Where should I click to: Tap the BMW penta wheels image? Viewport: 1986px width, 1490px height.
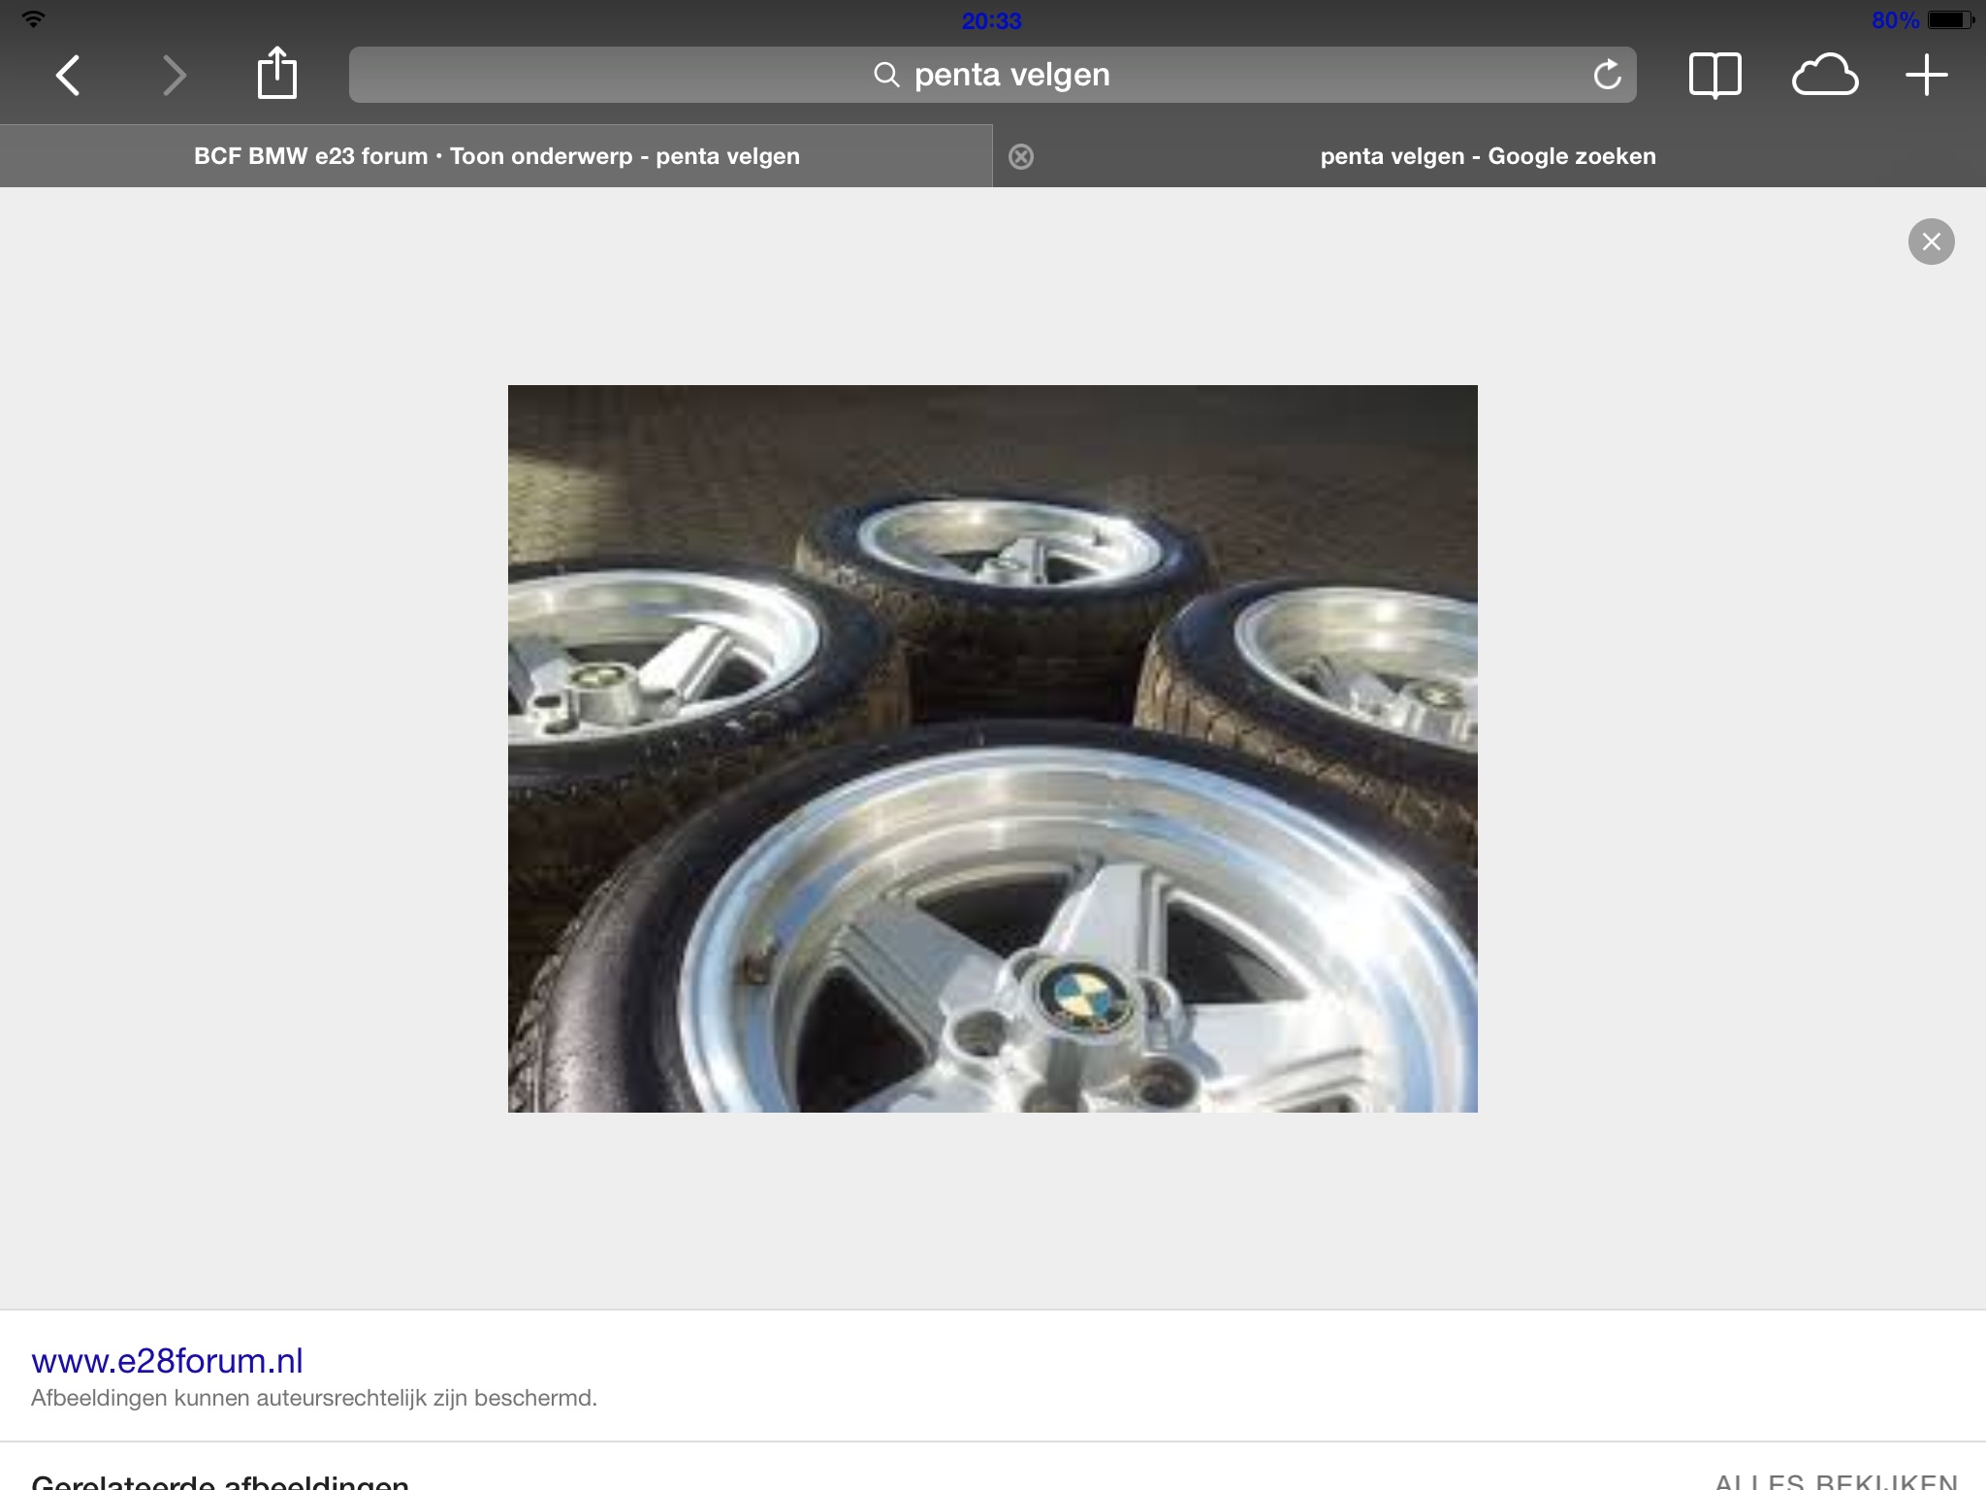992,748
